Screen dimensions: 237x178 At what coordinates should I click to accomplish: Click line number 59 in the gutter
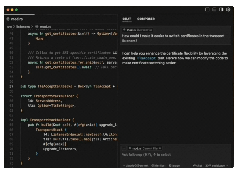point(11,96)
